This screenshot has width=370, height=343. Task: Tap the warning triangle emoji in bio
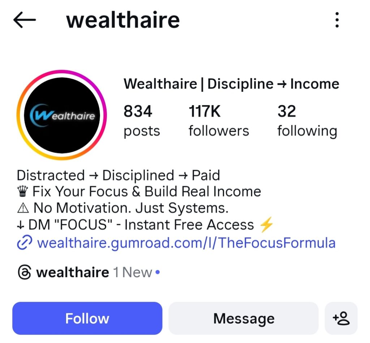click(23, 208)
